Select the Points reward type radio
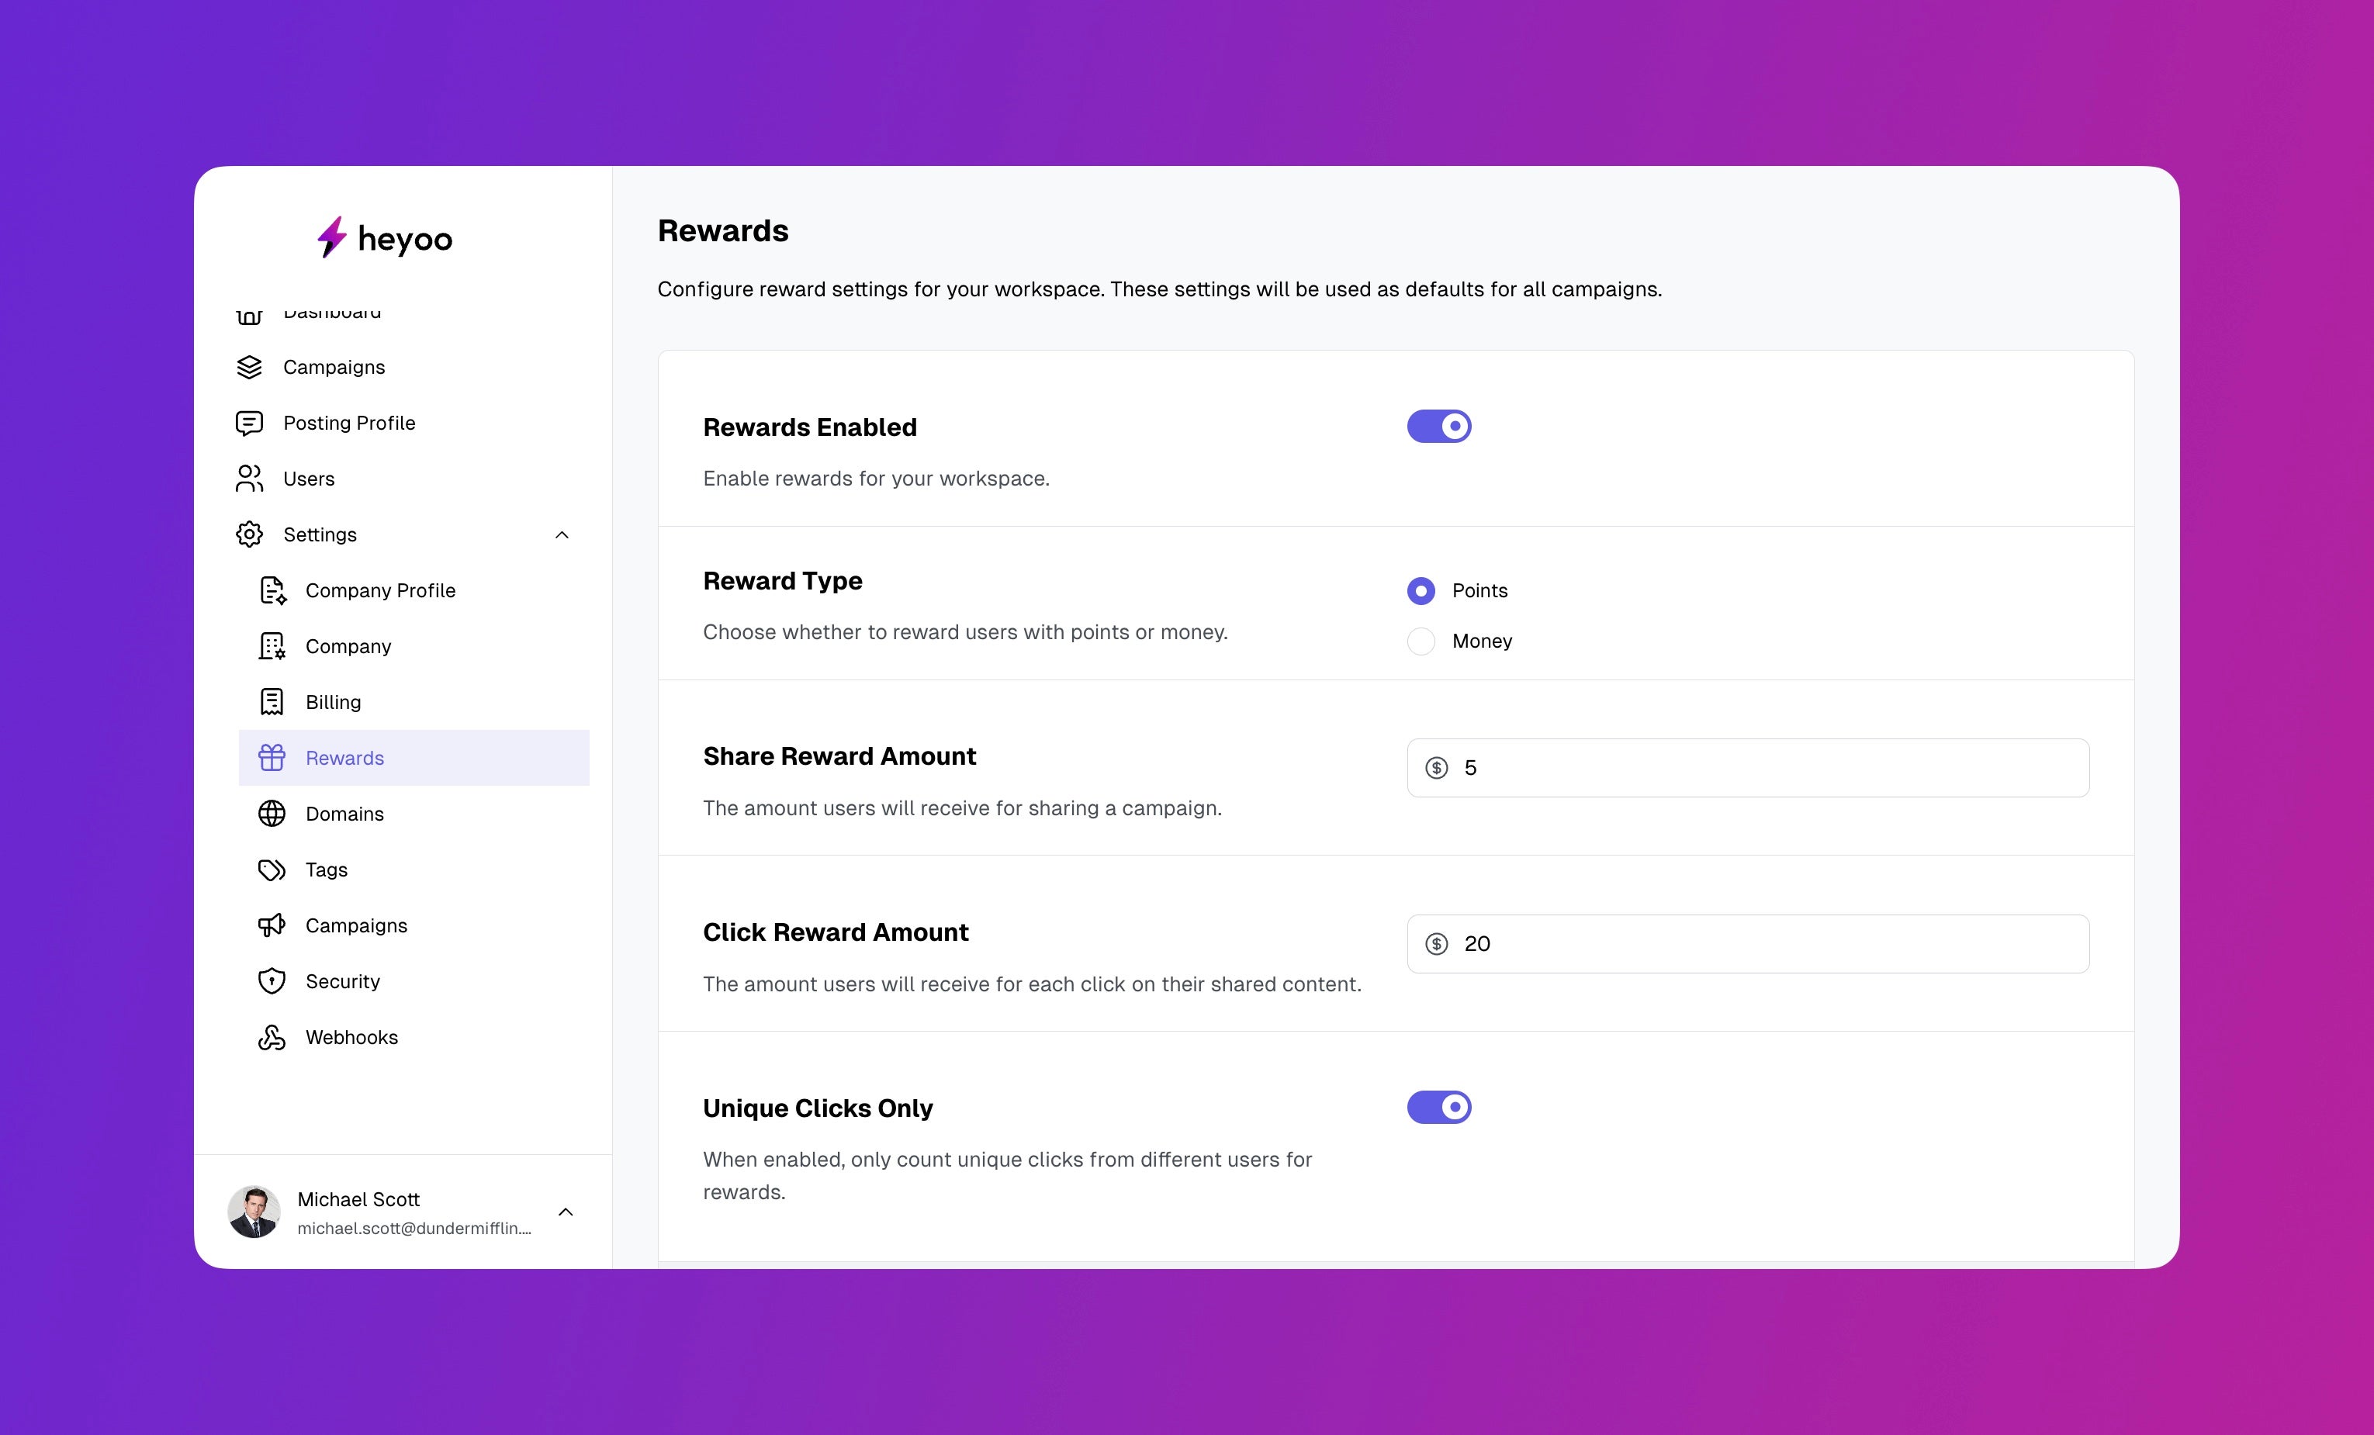 click(1421, 590)
